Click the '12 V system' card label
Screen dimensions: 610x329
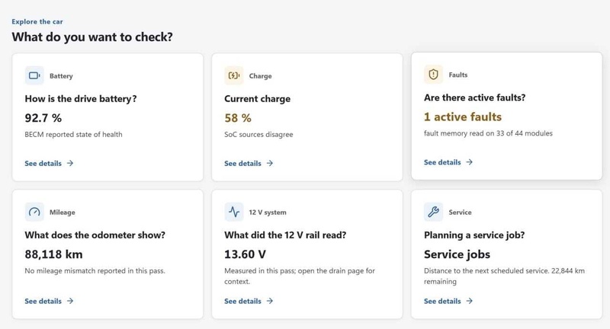(x=268, y=212)
